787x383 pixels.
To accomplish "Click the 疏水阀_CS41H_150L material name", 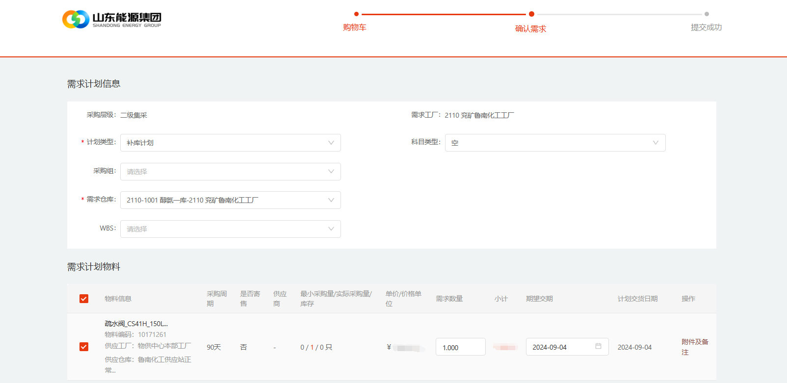I will [x=136, y=324].
